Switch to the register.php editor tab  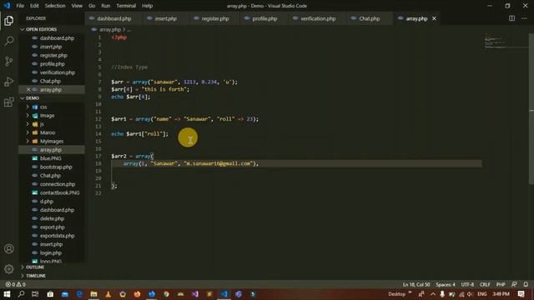click(214, 18)
